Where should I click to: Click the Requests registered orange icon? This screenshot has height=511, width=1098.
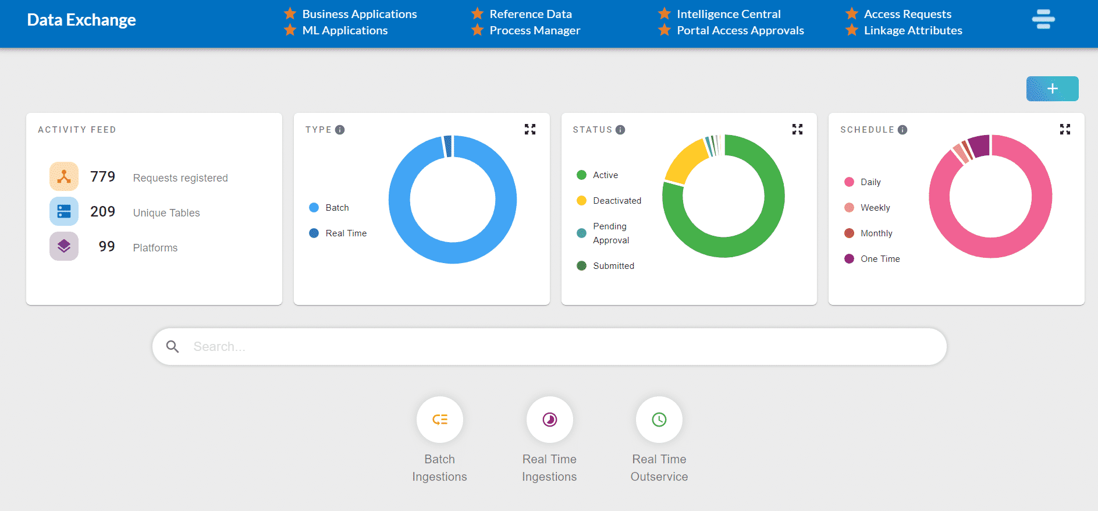pos(64,177)
